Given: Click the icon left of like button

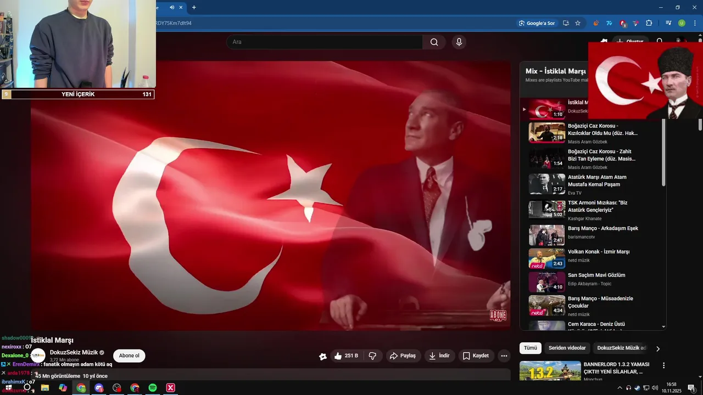Looking at the screenshot, I should point(323,357).
